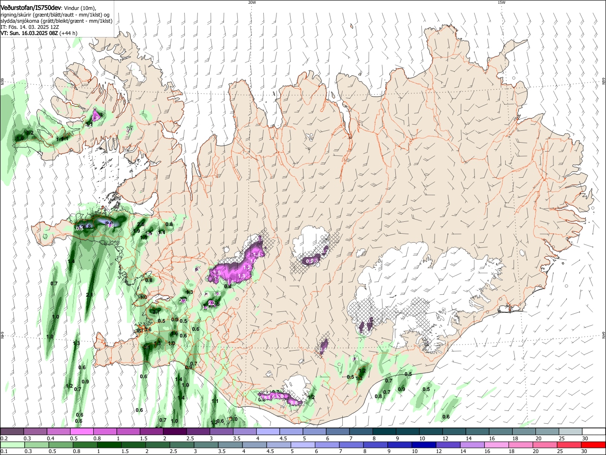Click the 'VT: Sun. 16.03.2025 08Z (+44 h)' line

pyautogui.click(x=39, y=33)
